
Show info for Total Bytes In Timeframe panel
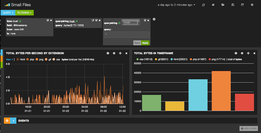(236, 53)
